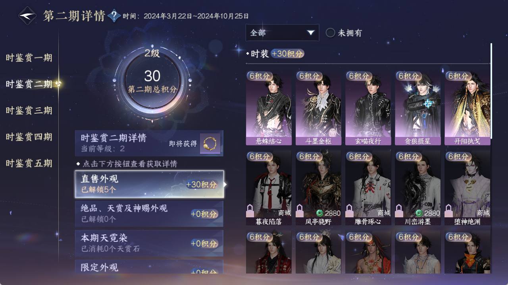Viewport: 508px width, 285px height.
Task: Switch to 时鉴赏一期 tab
Action: (29, 58)
